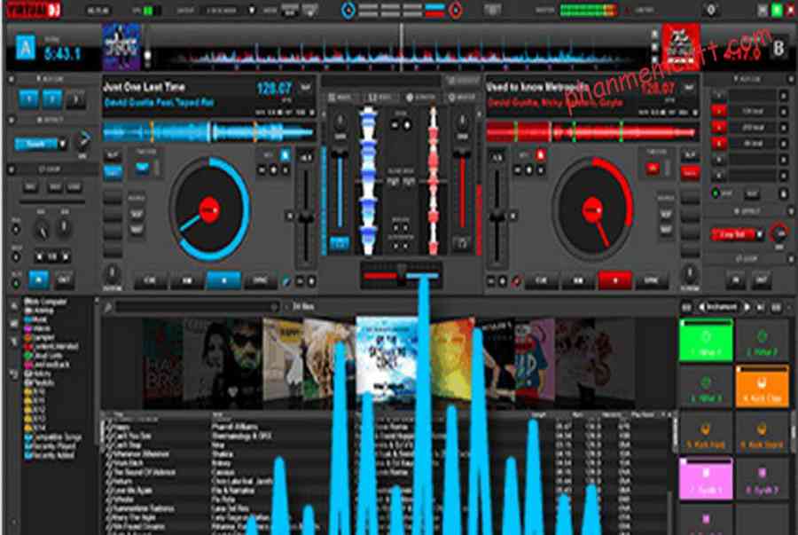Click in the browser search field
This screenshot has width=798, height=535.
pyautogui.click(x=197, y=307)
